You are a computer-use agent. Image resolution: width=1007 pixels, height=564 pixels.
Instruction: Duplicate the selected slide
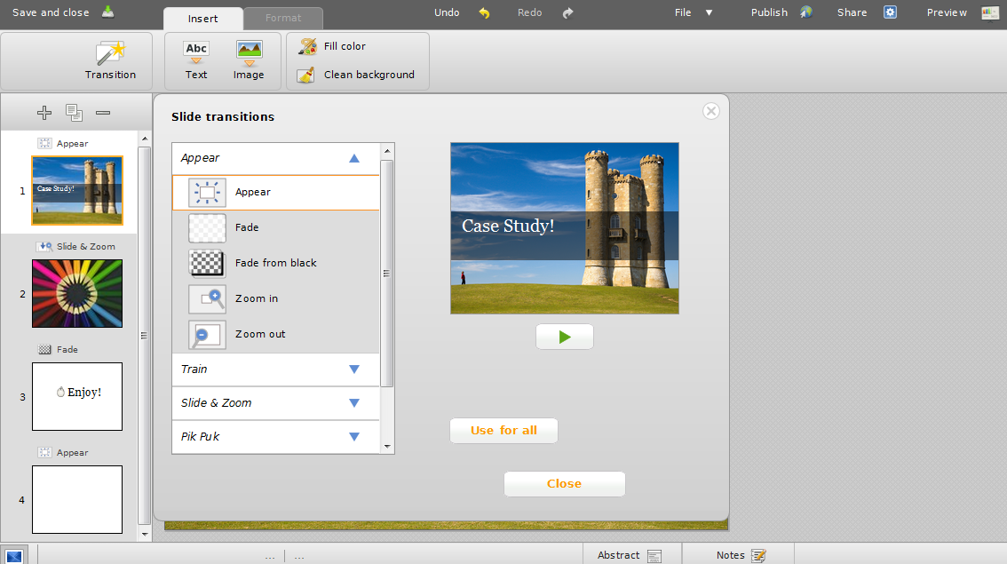74,113
